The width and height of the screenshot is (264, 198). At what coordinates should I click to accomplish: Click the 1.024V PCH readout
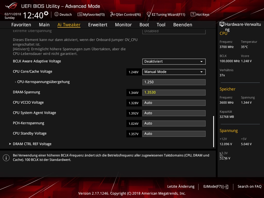click(134, 123)
